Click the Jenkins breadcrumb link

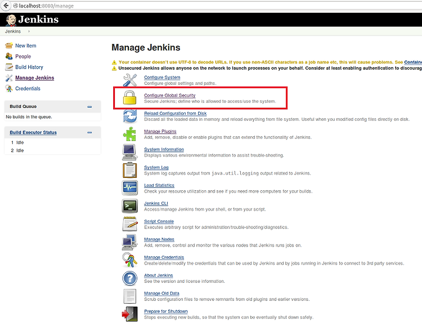pyautogui.click(x=13, y=32)
